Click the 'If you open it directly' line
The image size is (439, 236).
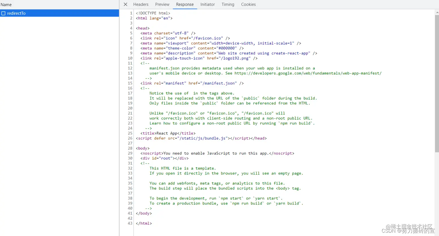pos(226,173)
